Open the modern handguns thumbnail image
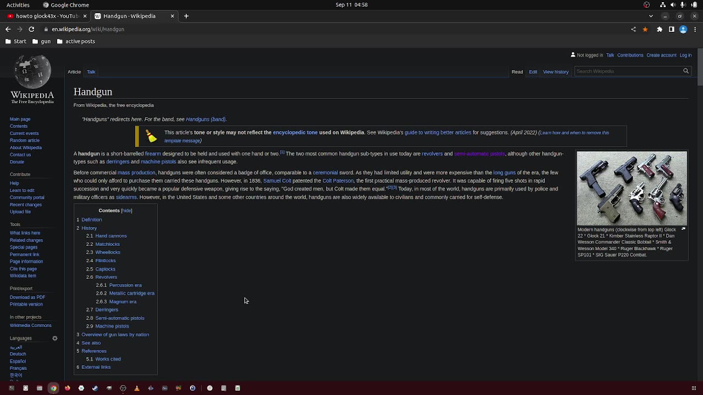703x395 pixels. click(x=632, y=189)
